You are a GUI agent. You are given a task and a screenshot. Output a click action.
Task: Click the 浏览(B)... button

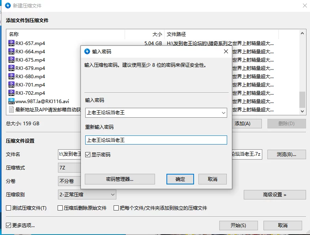click(286, 154)
